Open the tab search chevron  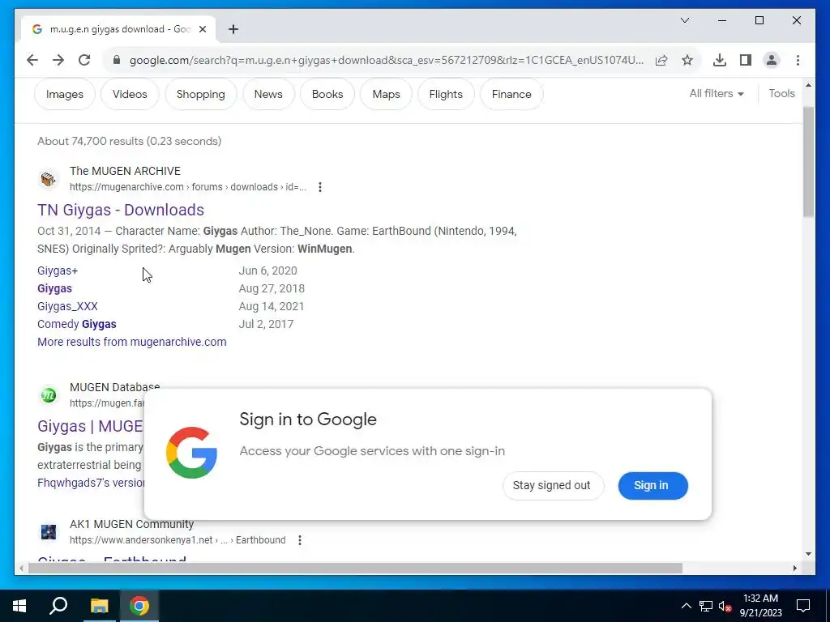pos(685,20)
